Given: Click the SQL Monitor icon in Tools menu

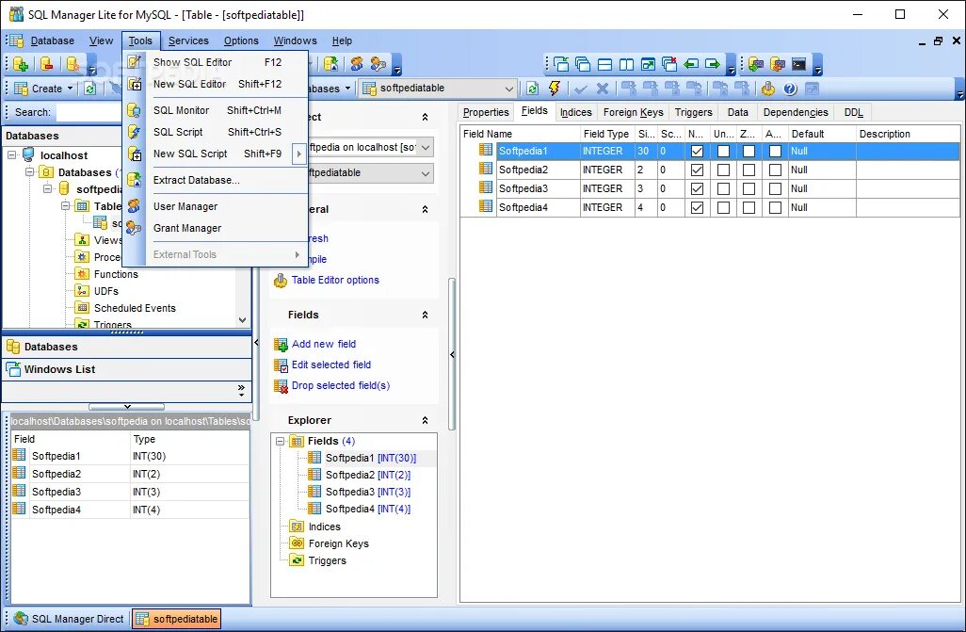Looking at the screenshot, I should pyautogui.click(x=135, y=110).
